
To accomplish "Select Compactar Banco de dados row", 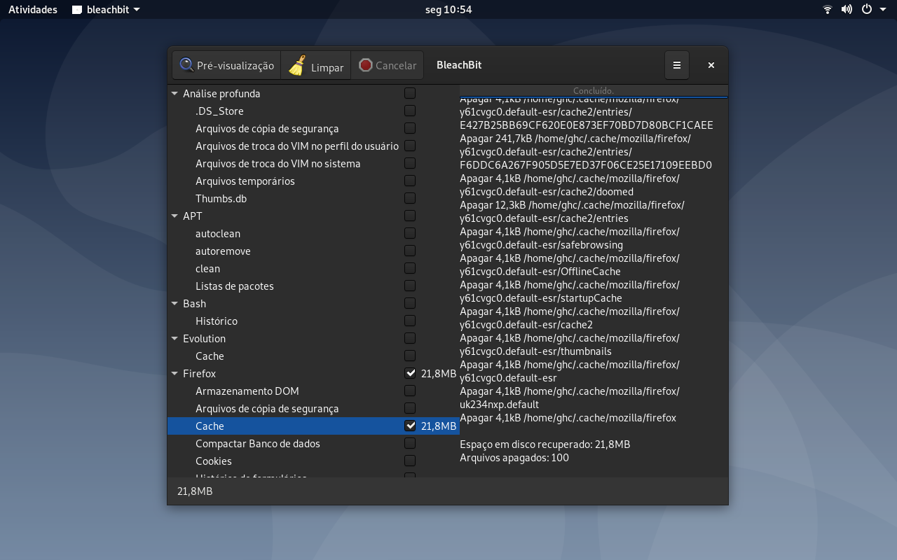I will pos(313,443).
